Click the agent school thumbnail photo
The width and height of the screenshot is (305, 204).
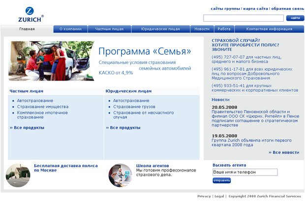pyautogui.click(x=120, y=175)
